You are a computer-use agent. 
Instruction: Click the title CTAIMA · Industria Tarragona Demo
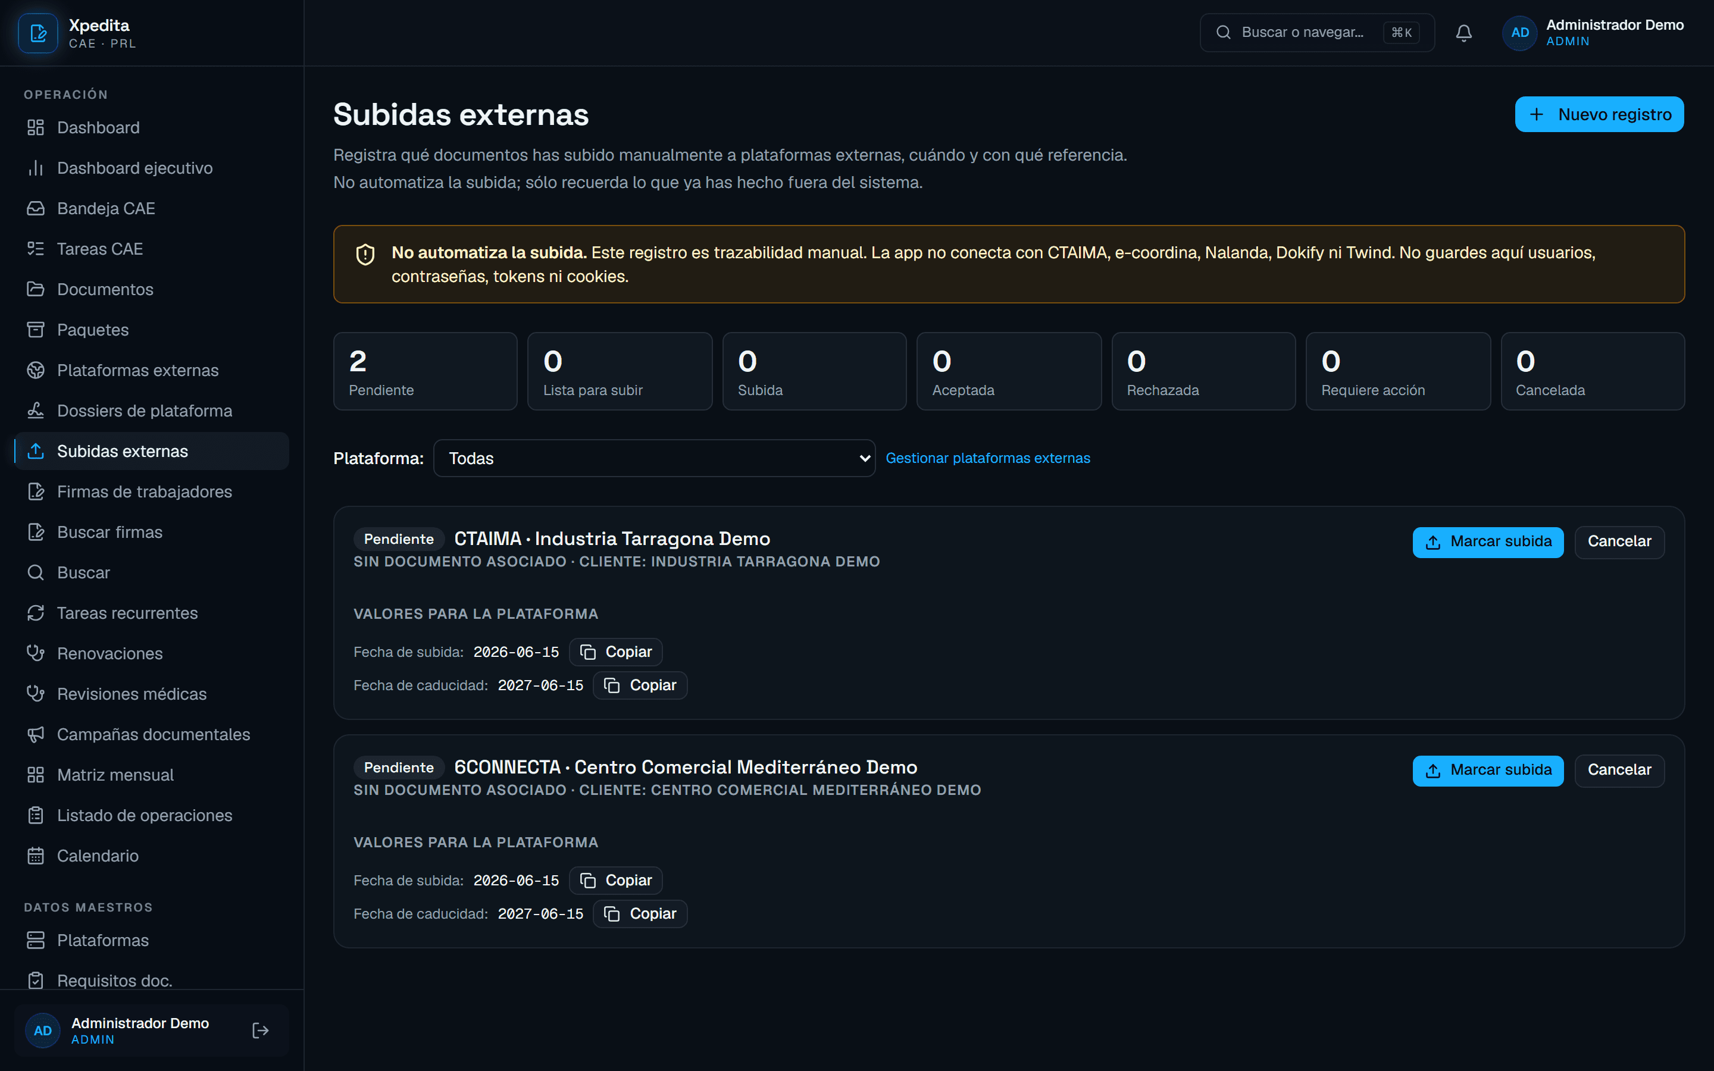(x=612, y=539)
